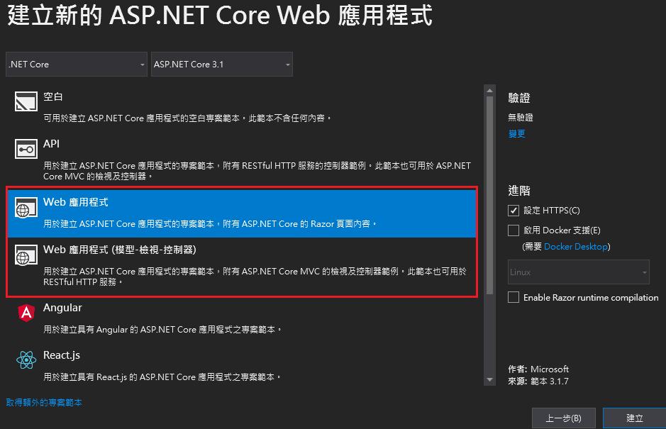Click the template list scroll-down arrow
The image size is (666, 429).
point(489,380)
